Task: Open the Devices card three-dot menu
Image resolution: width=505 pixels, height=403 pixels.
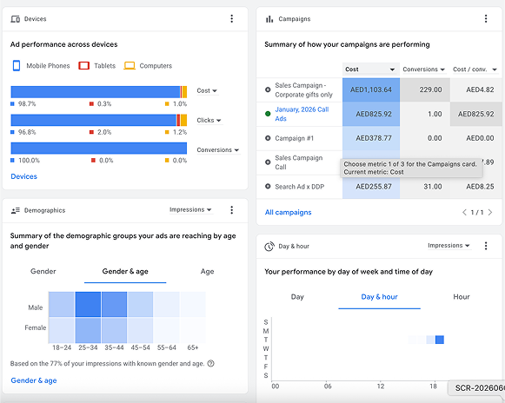Action: (x=231, y=18)
